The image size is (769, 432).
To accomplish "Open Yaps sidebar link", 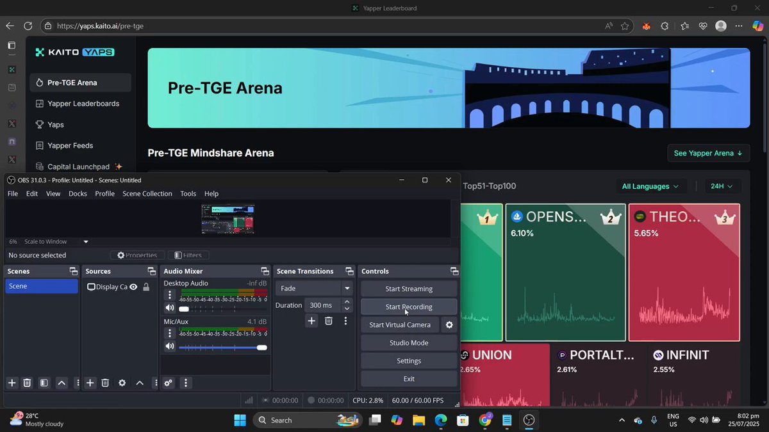I will [x=80, y=125].
